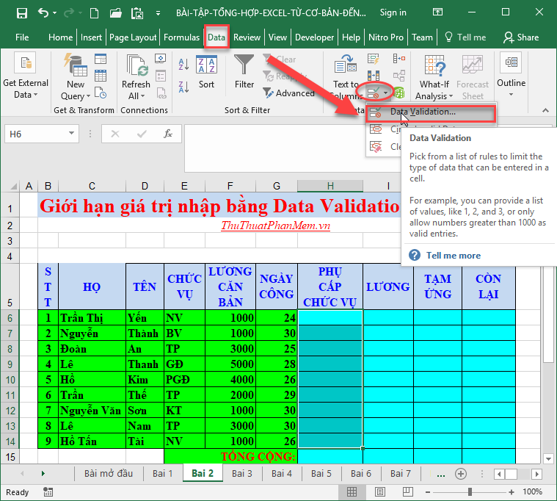Select the row 10 header
This screenshot has height=501, width=557.
tap(10, 380)
